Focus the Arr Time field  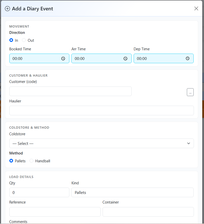coord(101,58)
